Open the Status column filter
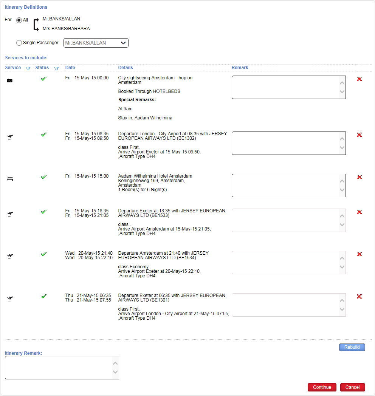 56,68
